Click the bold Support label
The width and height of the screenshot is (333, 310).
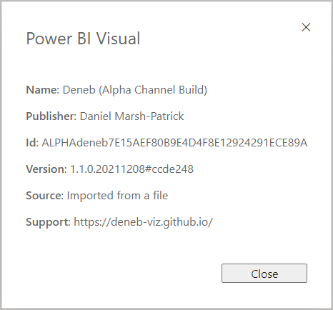tap(48, 222)
